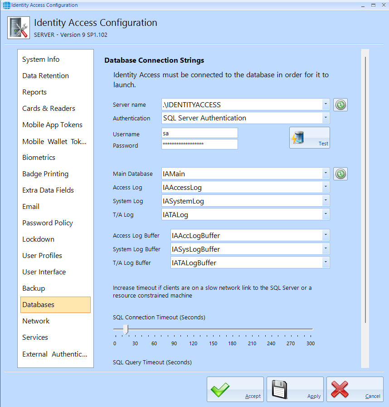
Task: Open User Profiles
Action: click(x=55, y=256)
